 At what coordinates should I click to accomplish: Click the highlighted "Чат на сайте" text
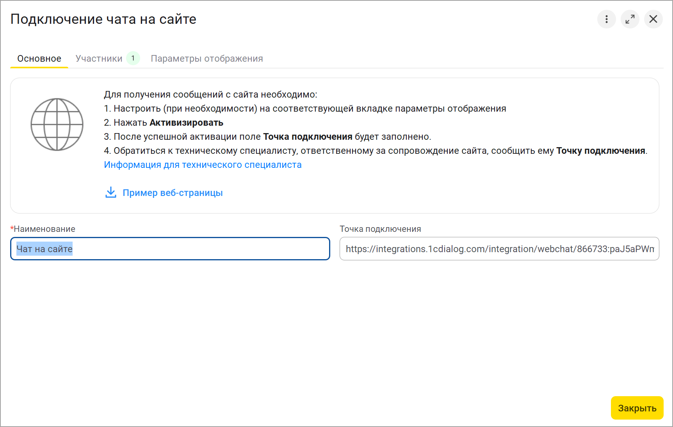point(45,249)
